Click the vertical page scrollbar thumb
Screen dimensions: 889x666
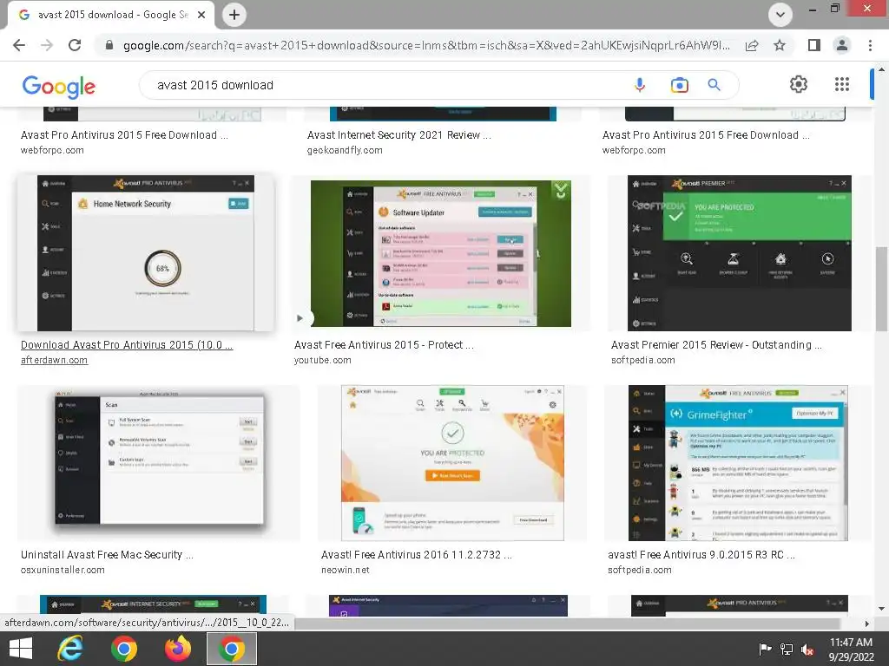(881, 289)
